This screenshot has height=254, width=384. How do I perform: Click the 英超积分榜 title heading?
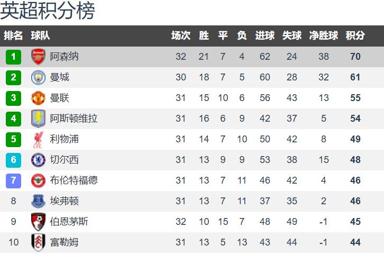click(48, 11)
